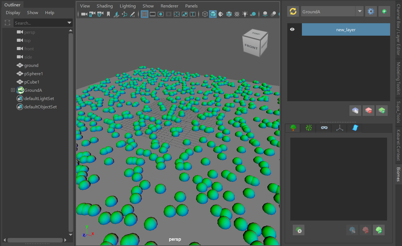Toggle the Safe Title icon
Image resolution: width=402 pixels, height=246 pixels.
(x=193, y=14)
